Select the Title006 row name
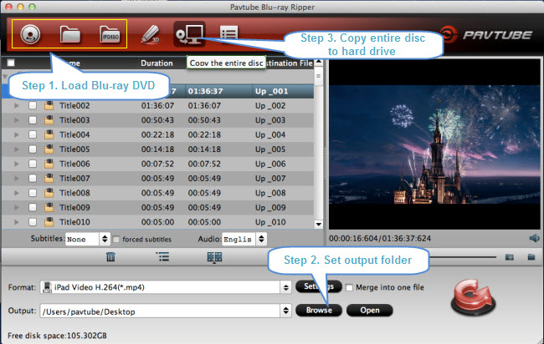 click(x=74, y=164)
